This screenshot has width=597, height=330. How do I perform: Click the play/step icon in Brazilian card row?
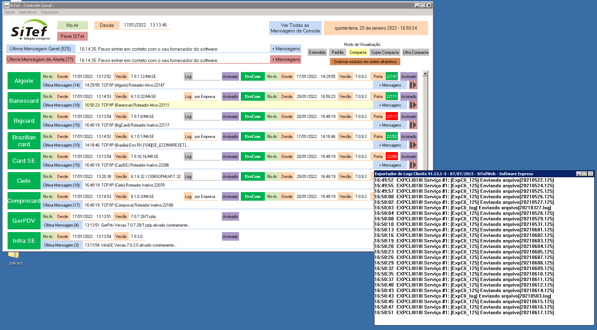pos(413,145)
